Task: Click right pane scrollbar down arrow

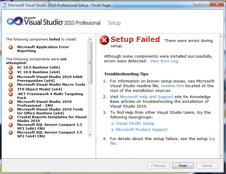Action: 221,156
